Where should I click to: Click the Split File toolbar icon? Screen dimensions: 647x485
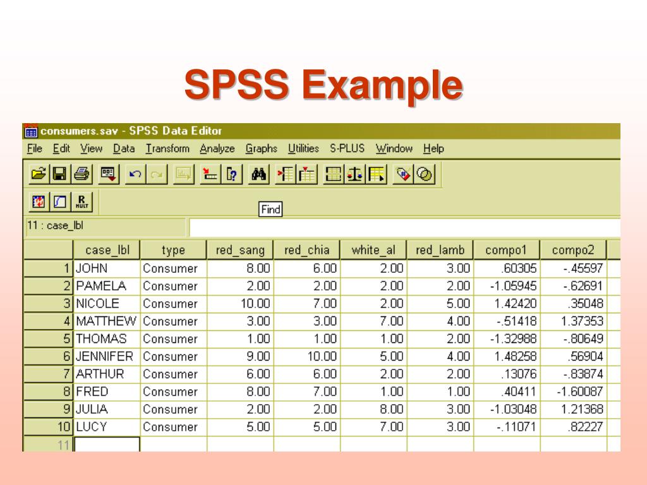334,174
